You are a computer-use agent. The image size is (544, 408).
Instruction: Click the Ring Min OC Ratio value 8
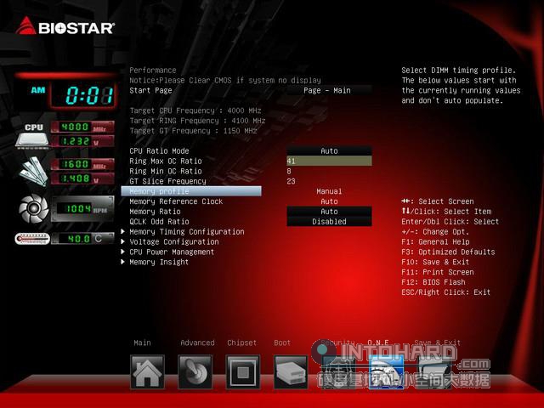pos(289,171)
